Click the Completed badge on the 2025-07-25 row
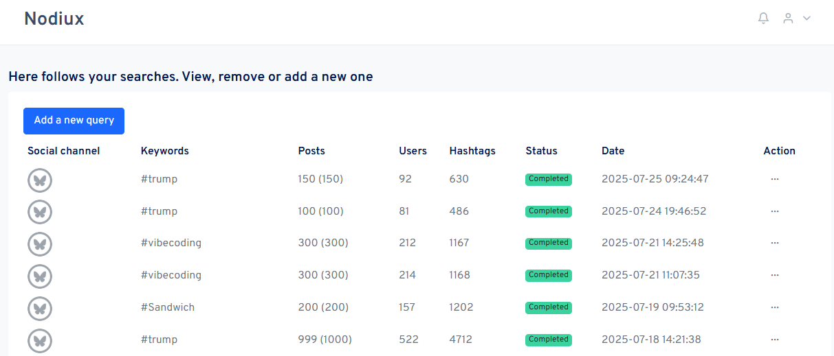 click(549, 179)
